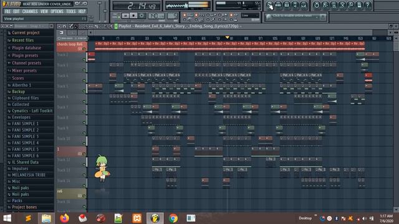Screen dimensions: 399x224
Task: Click the project info document icon
Action: [x=359, y=6]
